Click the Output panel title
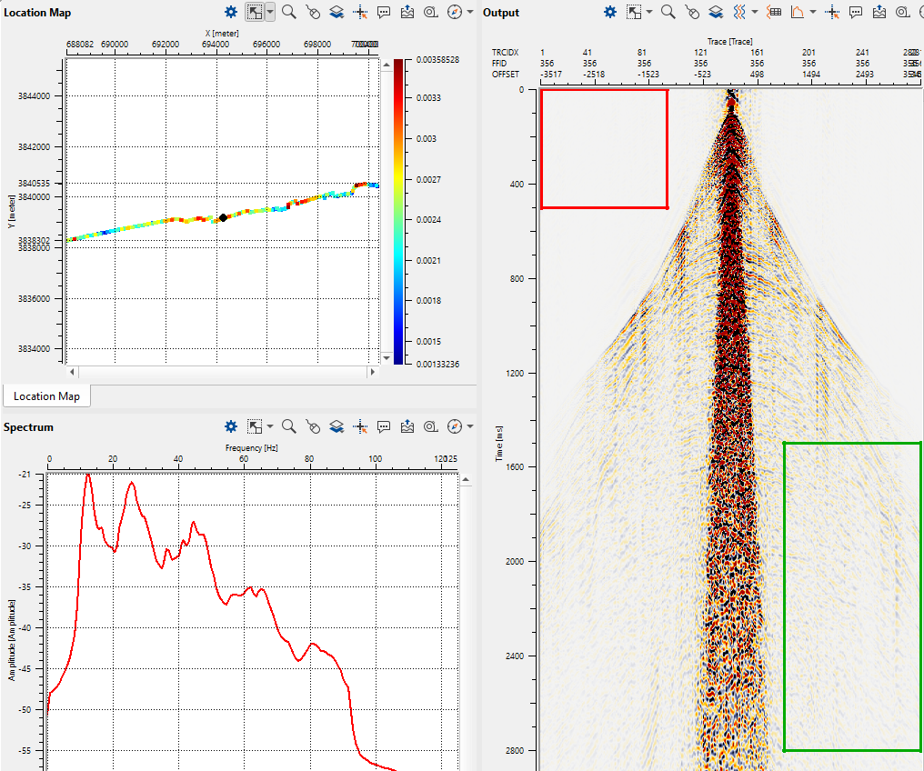 tap(501, 12)
